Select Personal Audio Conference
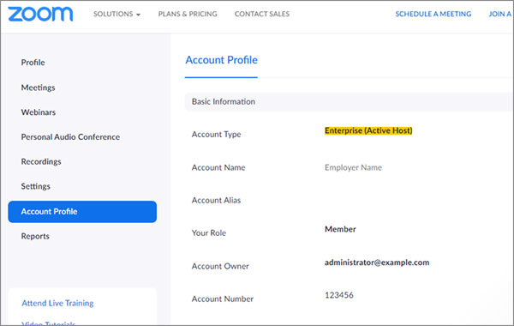 (x=70, y=137)
